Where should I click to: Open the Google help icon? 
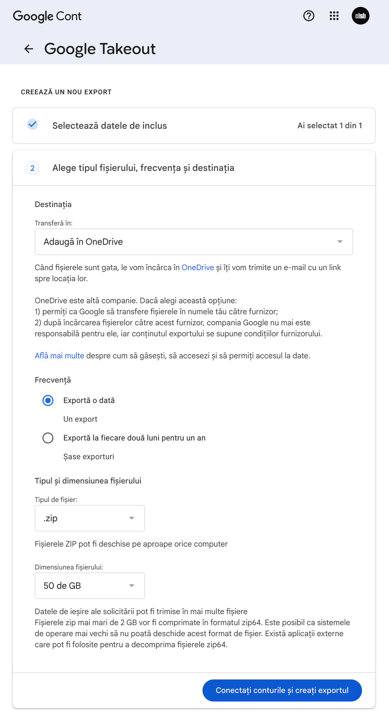click(309, 16)
